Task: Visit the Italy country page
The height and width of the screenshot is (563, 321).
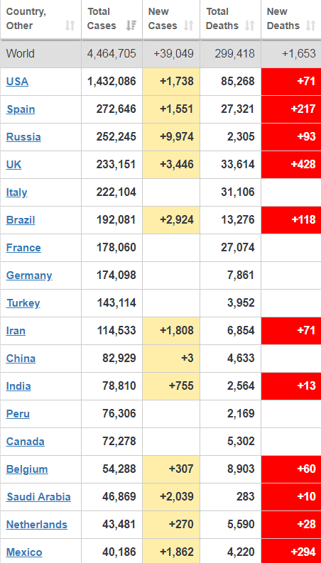Action: click(x=16, y=192)
